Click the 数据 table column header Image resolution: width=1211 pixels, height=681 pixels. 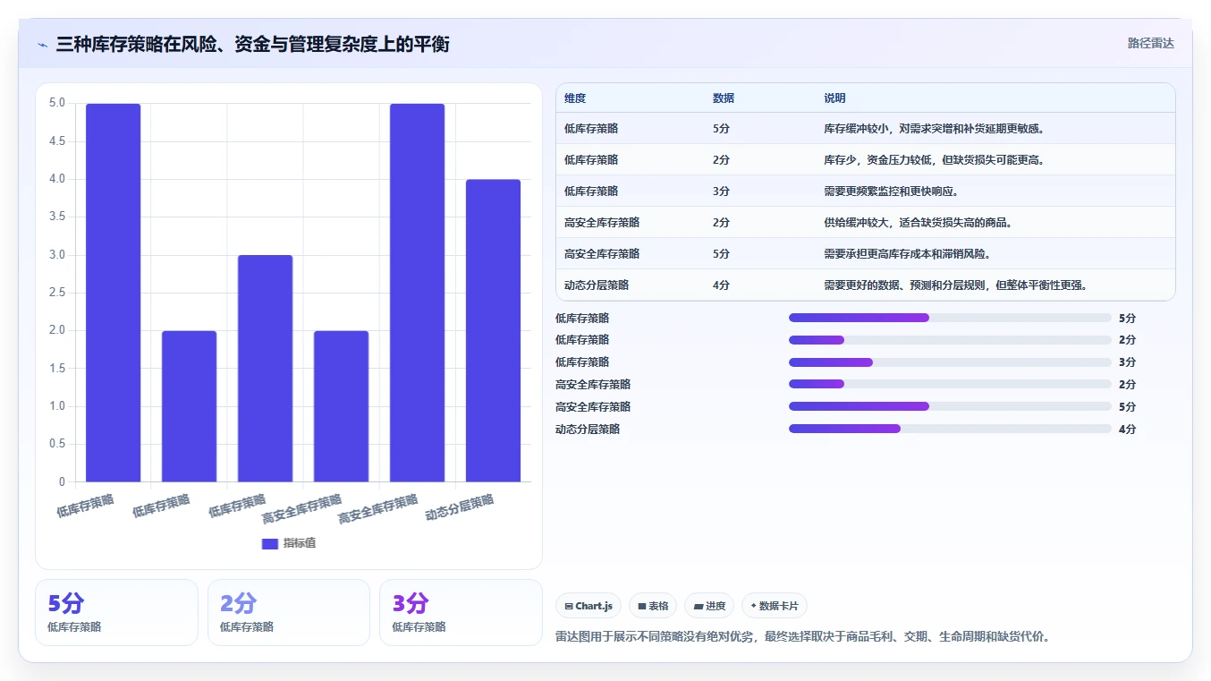point(724,98)
